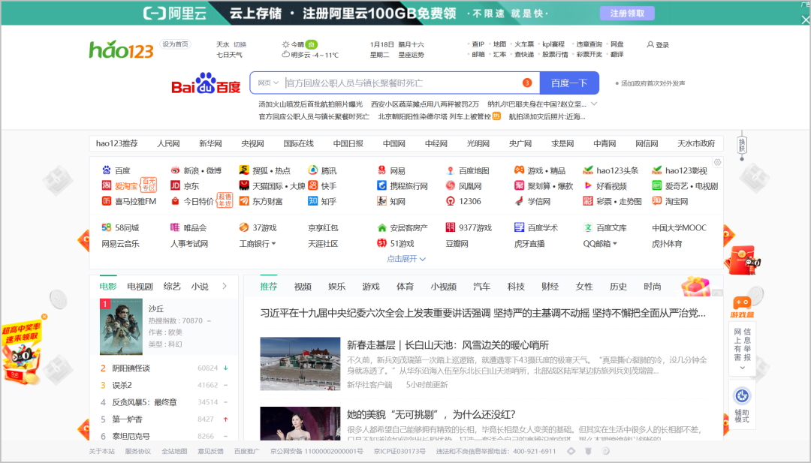This screenshot has width=811, height=463.
Task: Open the 新浪·微博 icon link
Action: point(175,170)
